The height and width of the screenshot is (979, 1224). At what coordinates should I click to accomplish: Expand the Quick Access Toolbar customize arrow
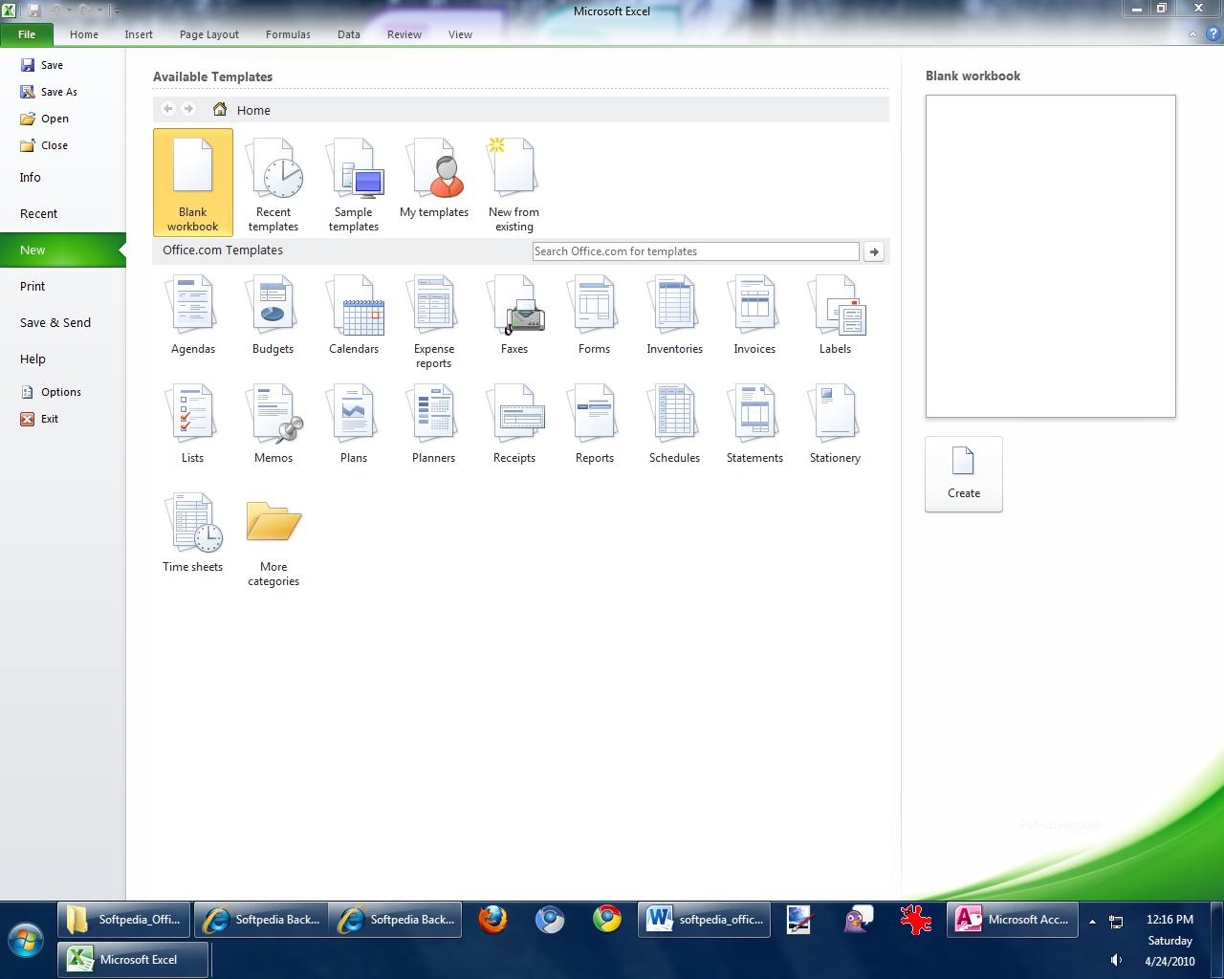(x=117, y=11)
